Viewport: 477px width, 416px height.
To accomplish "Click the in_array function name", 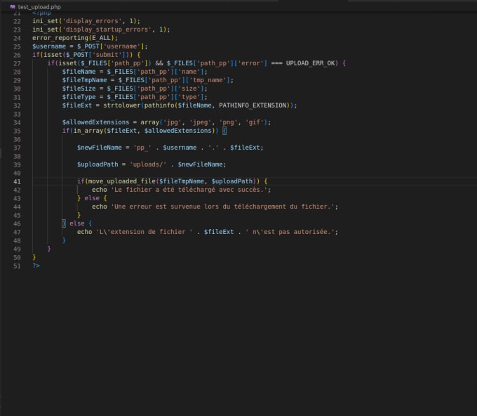I will 88,131.
